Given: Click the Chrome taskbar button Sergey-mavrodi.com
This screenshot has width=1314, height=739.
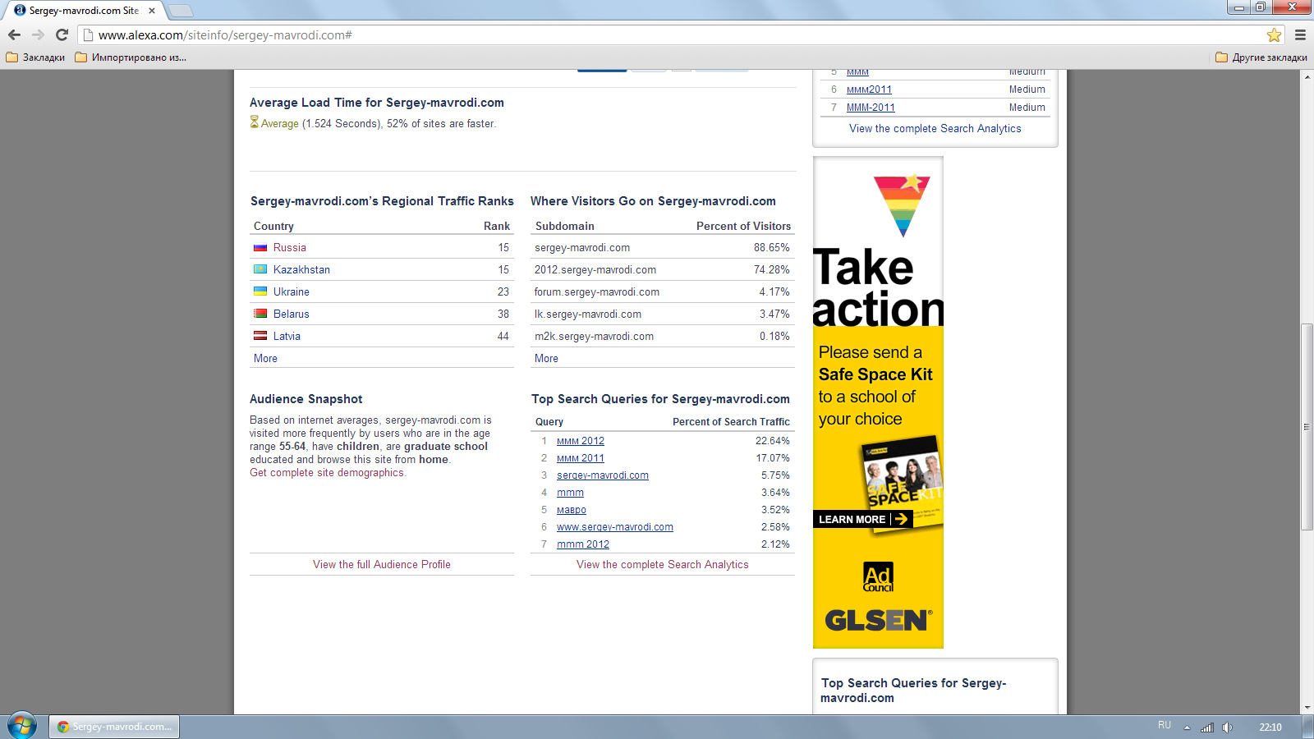Looking at the screenshot, I should pyautogui.click(x=114, y=727).
